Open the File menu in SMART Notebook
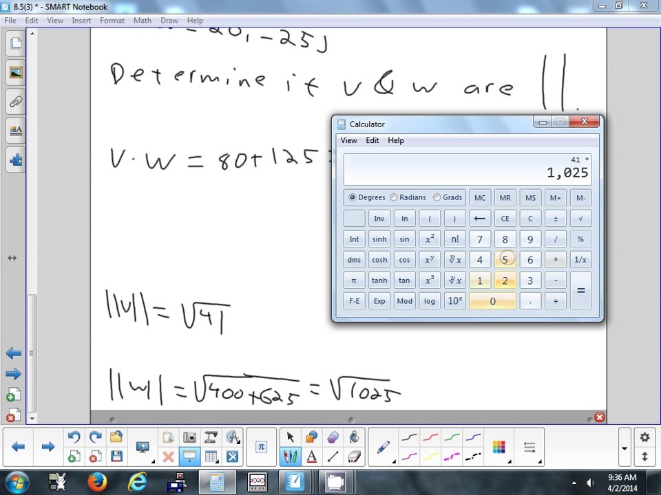Viewport: 661px width, 495px height. pyautogui.click(x=10, y=20)
